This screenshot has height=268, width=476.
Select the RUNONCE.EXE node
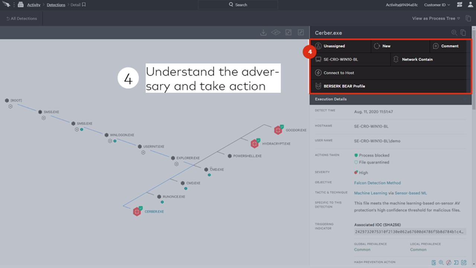click(159, 197)
